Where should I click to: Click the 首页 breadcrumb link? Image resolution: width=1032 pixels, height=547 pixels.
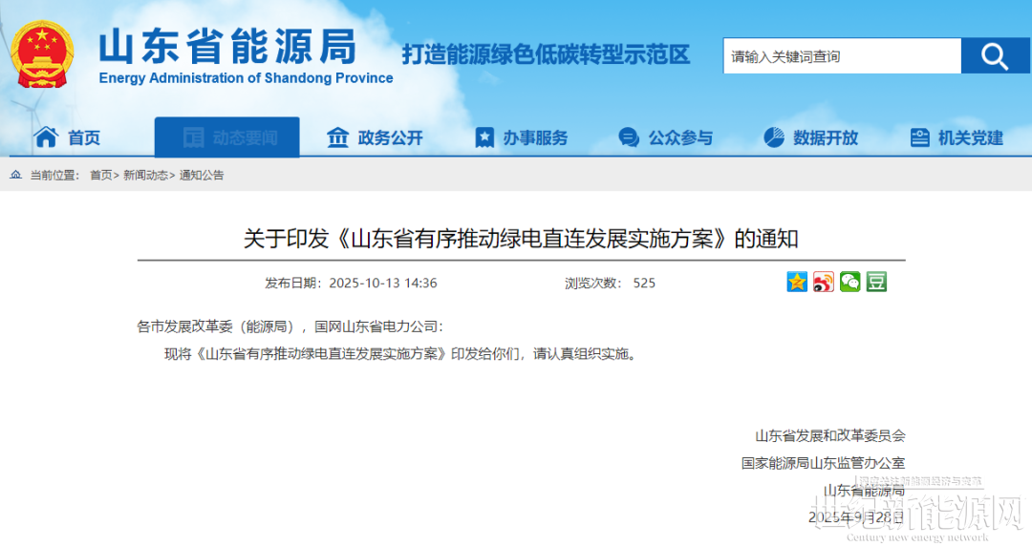pos(100,176)
